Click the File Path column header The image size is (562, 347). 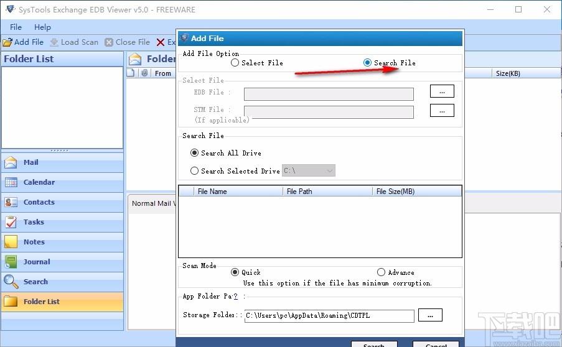pyautogui.click(x=327, y=192)
